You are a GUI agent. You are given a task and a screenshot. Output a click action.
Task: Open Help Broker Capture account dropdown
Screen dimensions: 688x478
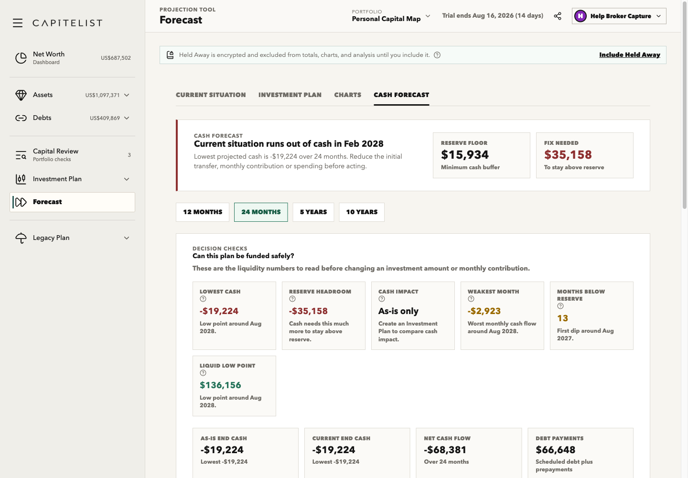(x=619, y=16)
